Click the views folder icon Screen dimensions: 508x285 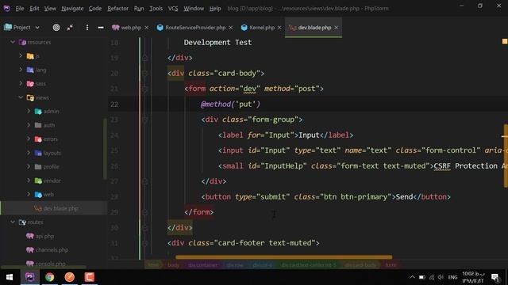pos(30,97)
